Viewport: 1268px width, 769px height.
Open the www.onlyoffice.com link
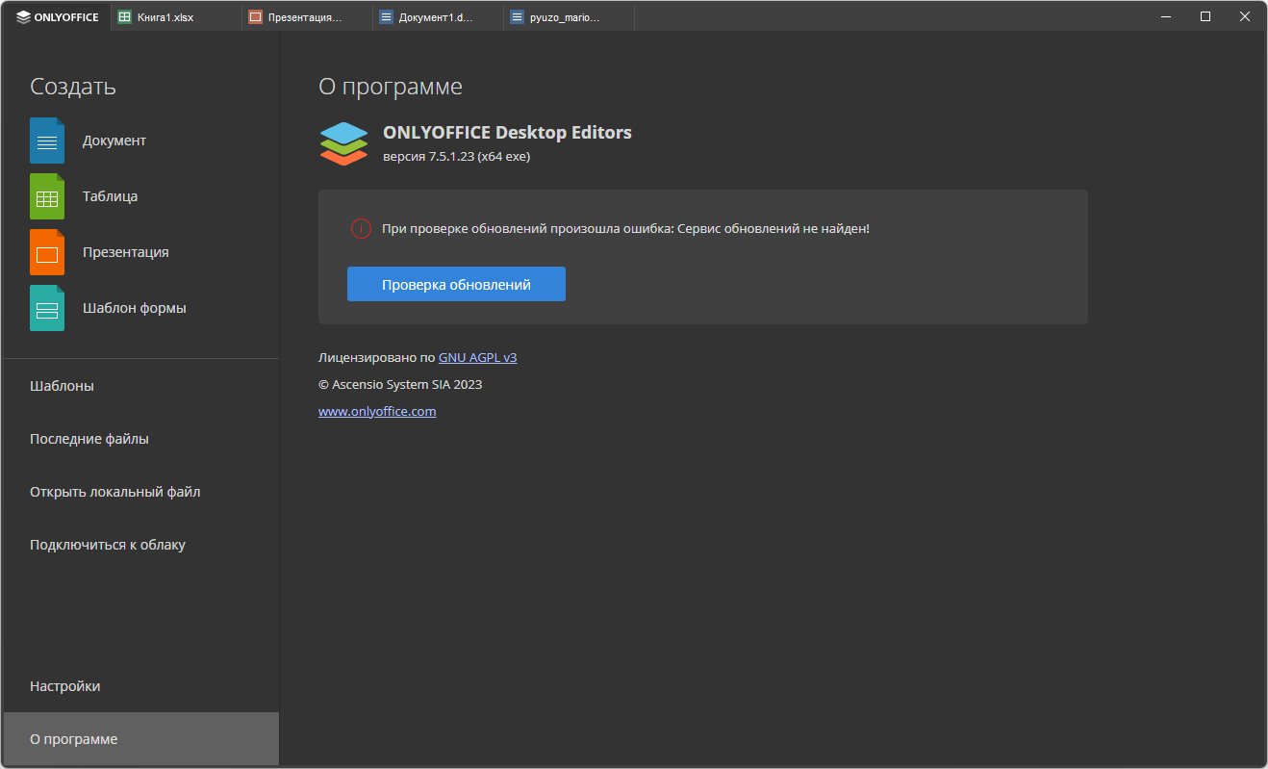pyautogui.click(x=377, y=411)
